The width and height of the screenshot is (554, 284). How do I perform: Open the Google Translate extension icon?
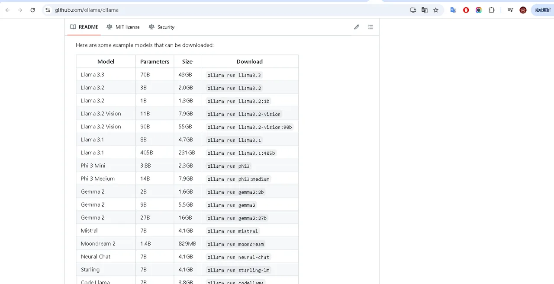pos(453,10)
